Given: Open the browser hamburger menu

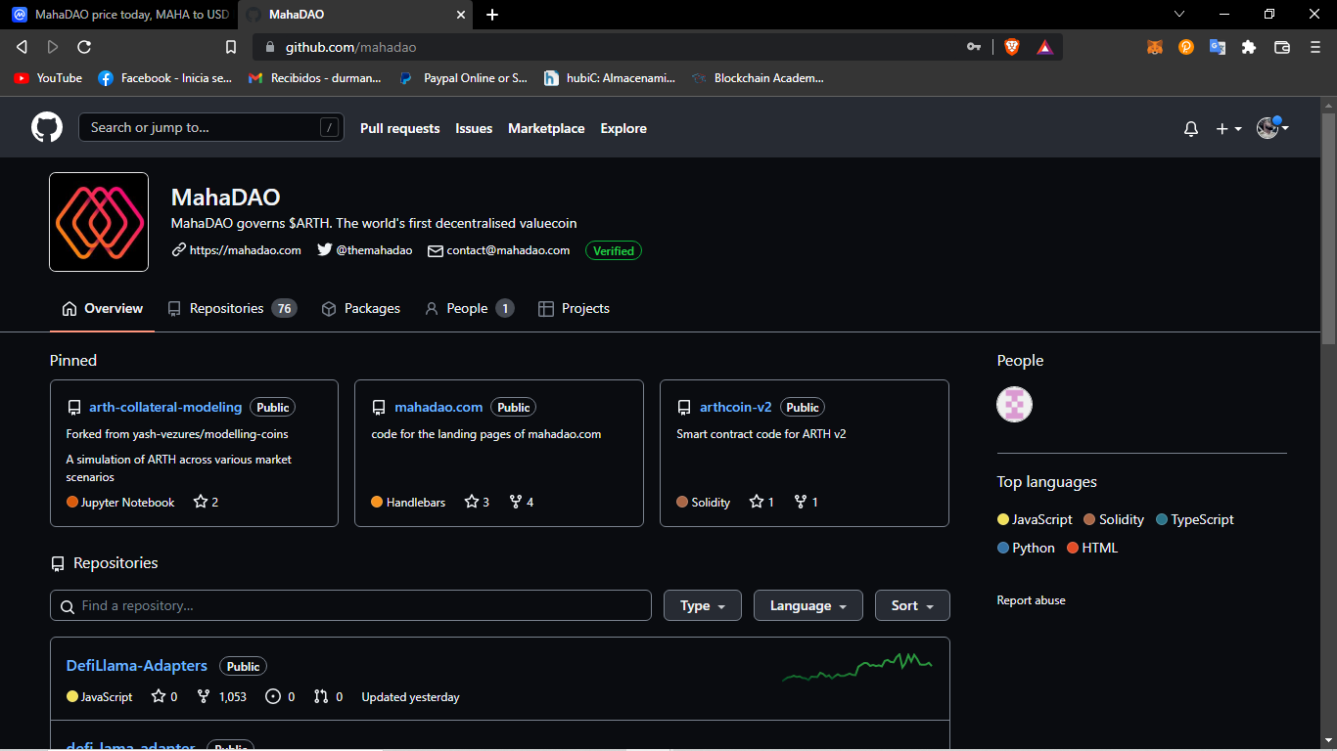Looking at the screenshot, I should tap(1315, 47).
